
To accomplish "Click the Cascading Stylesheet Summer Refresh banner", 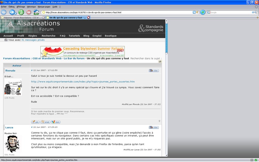I will 82,51.
